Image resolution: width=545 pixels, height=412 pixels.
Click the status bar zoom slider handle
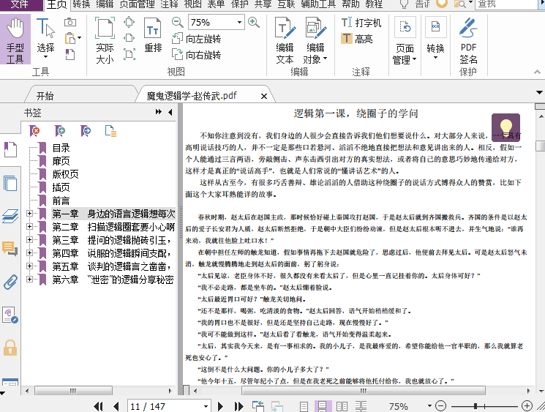(x=475, y=405)
